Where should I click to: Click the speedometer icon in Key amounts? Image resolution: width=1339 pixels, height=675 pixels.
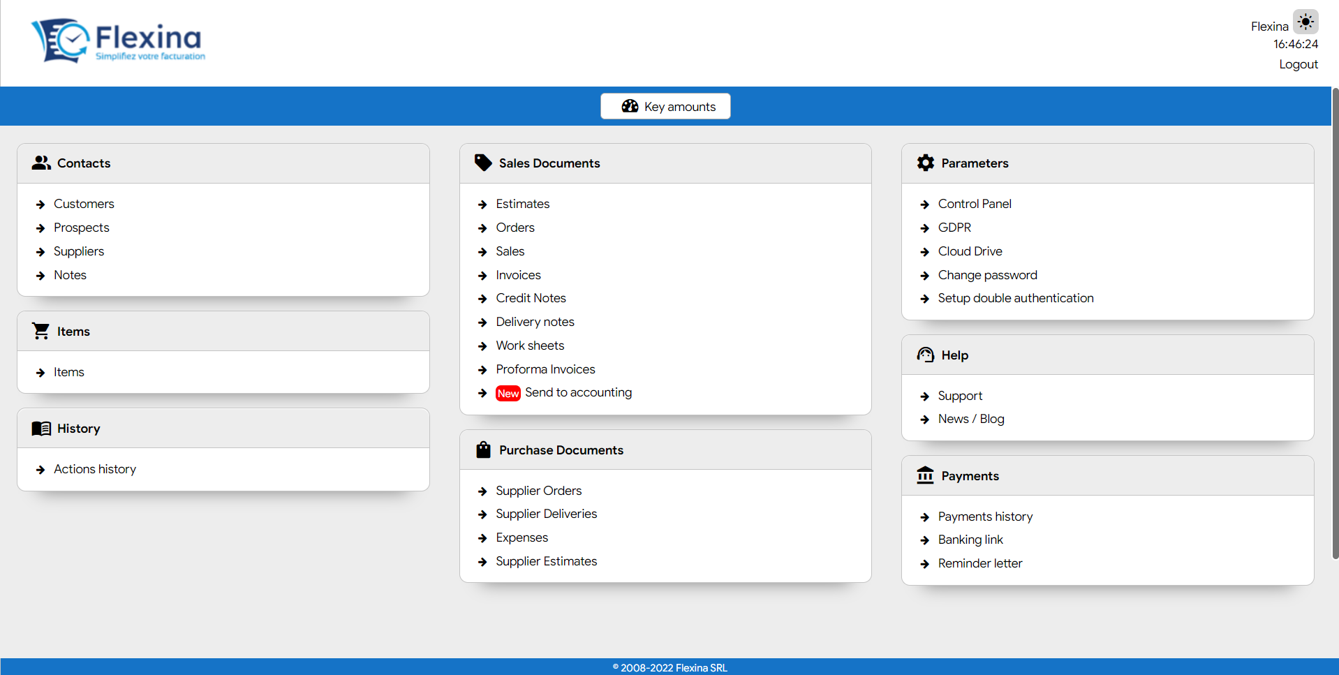coord(630,106)
